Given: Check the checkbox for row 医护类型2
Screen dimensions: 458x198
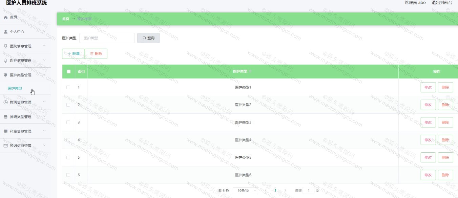Looking at the screenshot, I should tap(68, 105).
